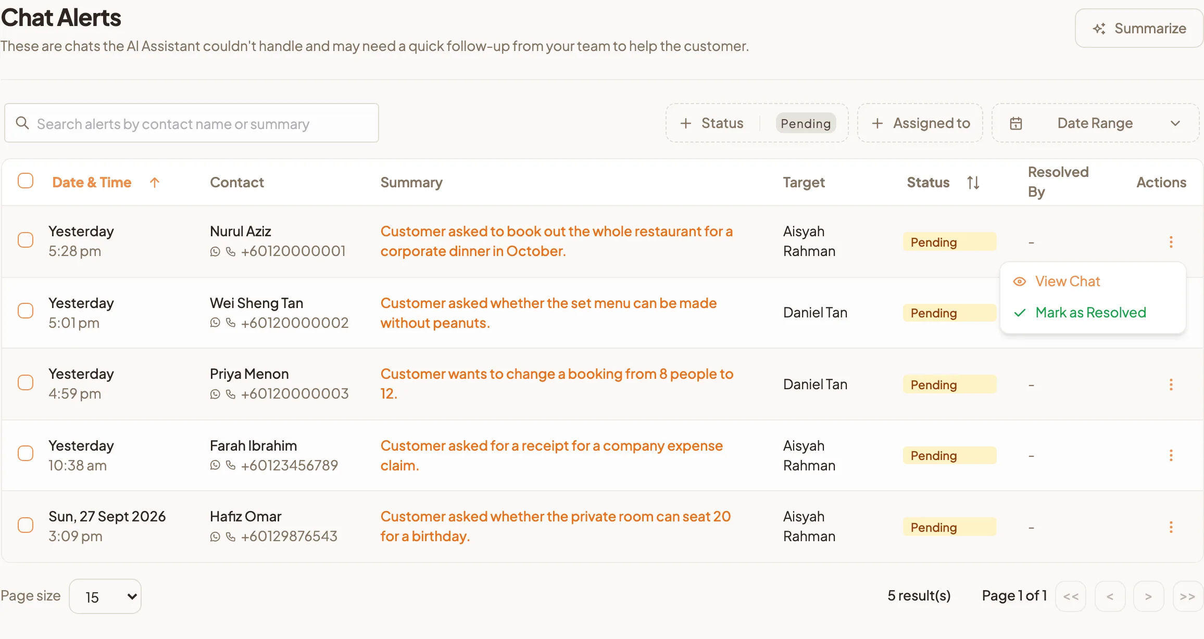This screenshot has width=1204, height=639.
Task: Click the '5 result(s)' text
Action: (x=919, y=595)
